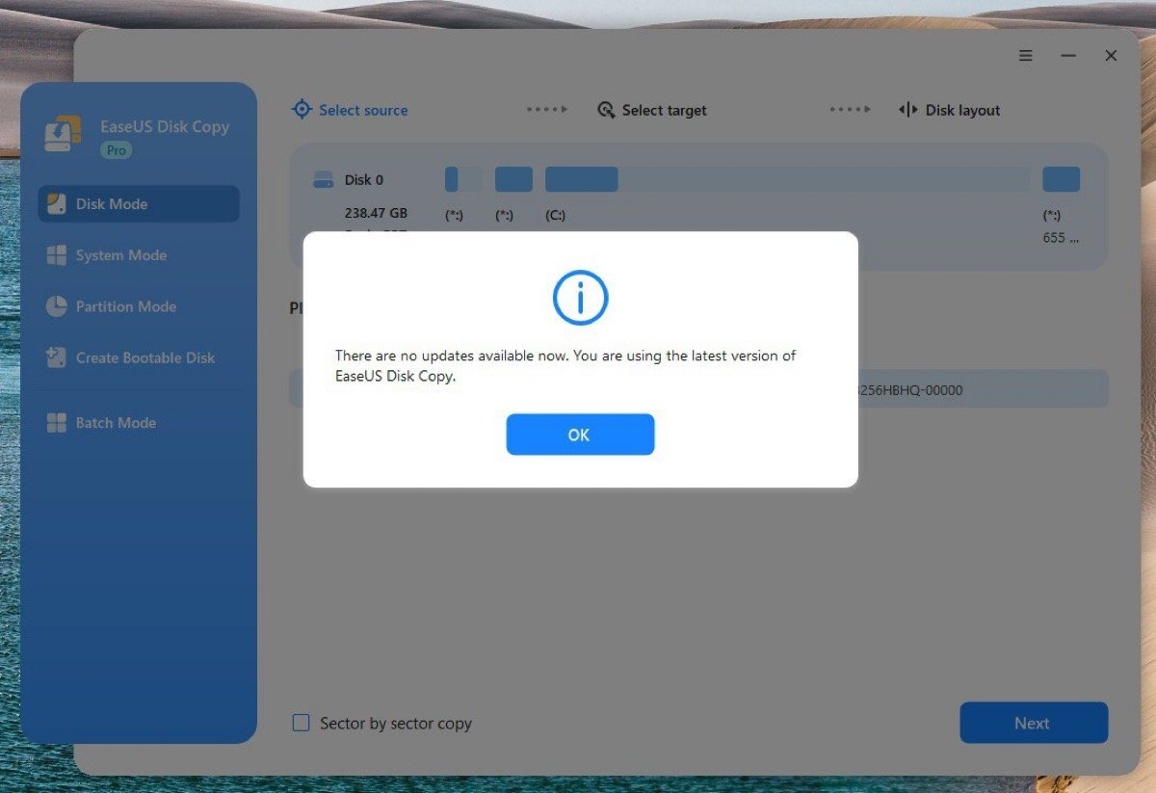Screen dimensions: 1156x793
Task: Click the Pro badge under app name
Action: tap(116, 150)
